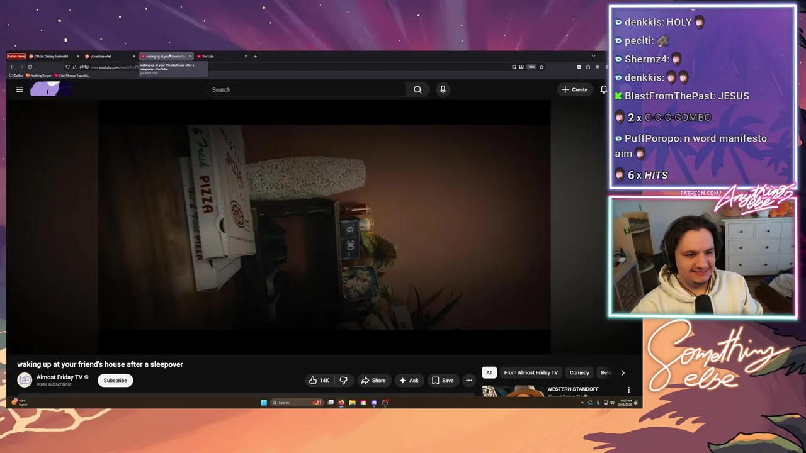Click the Kulinis News pinned tab
Screen dimensions: 806x453
16,56
